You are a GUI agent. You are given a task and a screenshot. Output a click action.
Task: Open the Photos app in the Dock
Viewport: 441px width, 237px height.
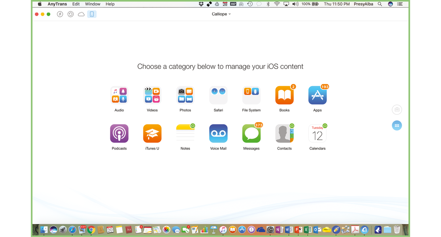(166, 230)
